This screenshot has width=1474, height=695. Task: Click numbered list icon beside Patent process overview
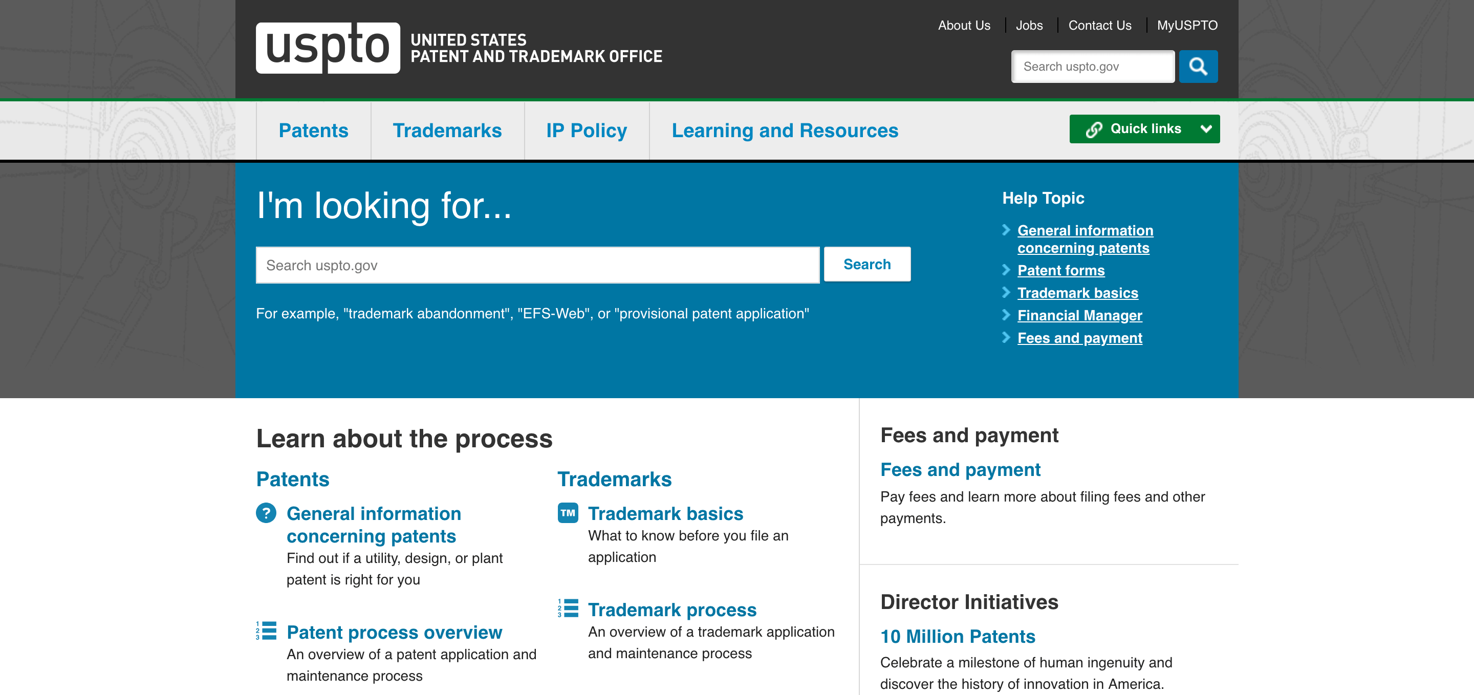coord(266,631)
